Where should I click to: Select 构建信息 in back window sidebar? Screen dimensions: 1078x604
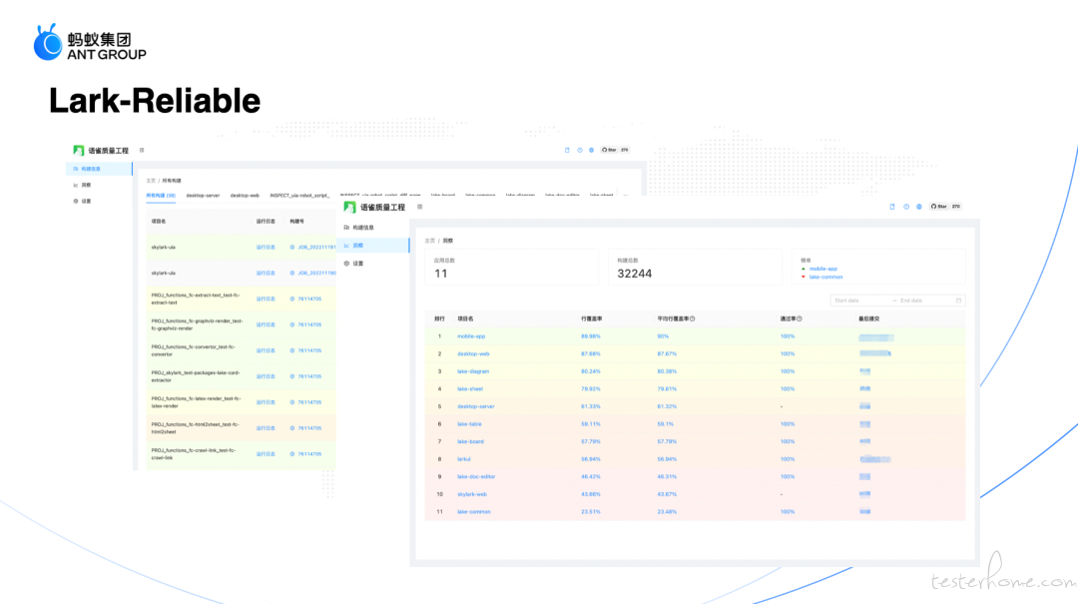coord(99,169)
